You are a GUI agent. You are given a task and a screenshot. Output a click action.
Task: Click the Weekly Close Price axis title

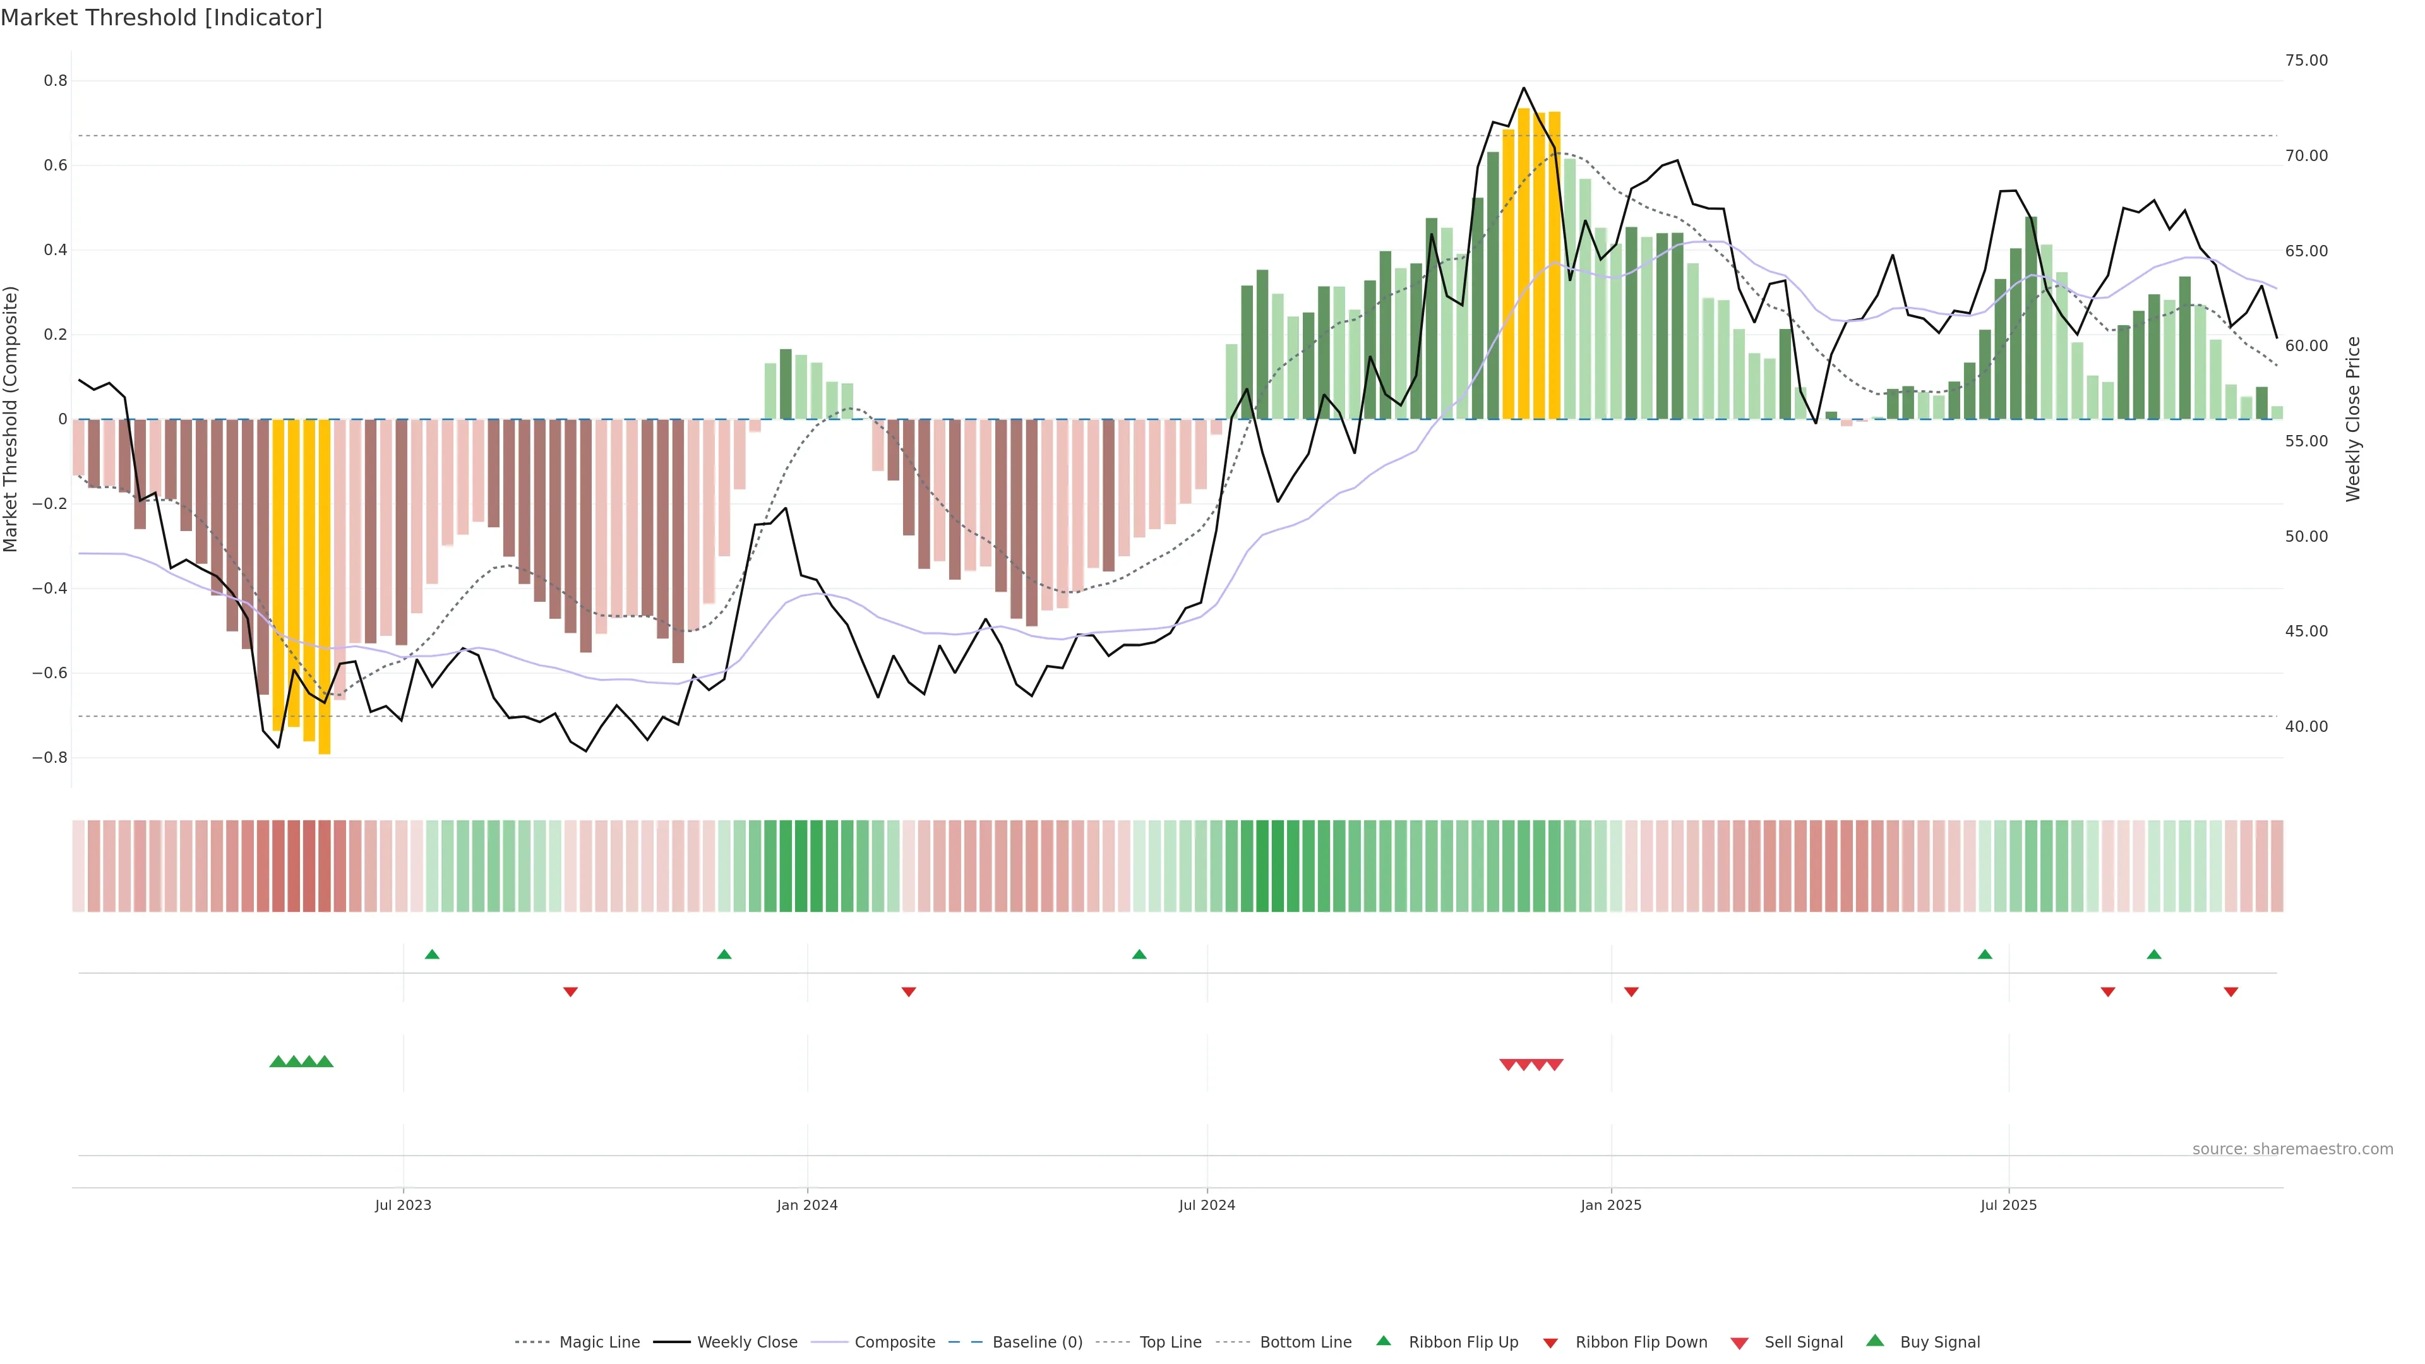(x=2352, y=419)
